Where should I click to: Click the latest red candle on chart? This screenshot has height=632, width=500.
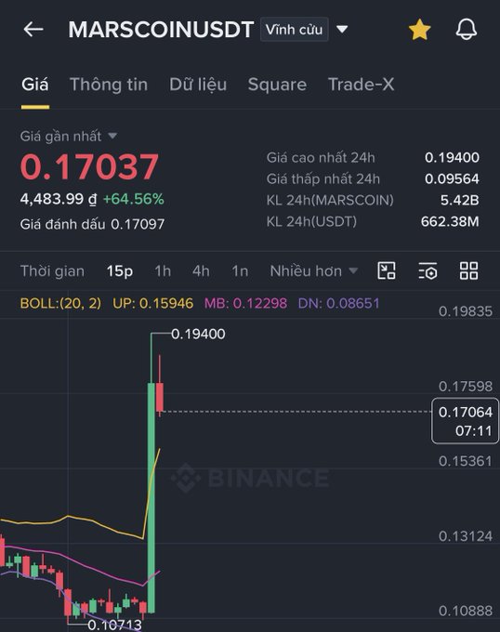pos(160,397)
